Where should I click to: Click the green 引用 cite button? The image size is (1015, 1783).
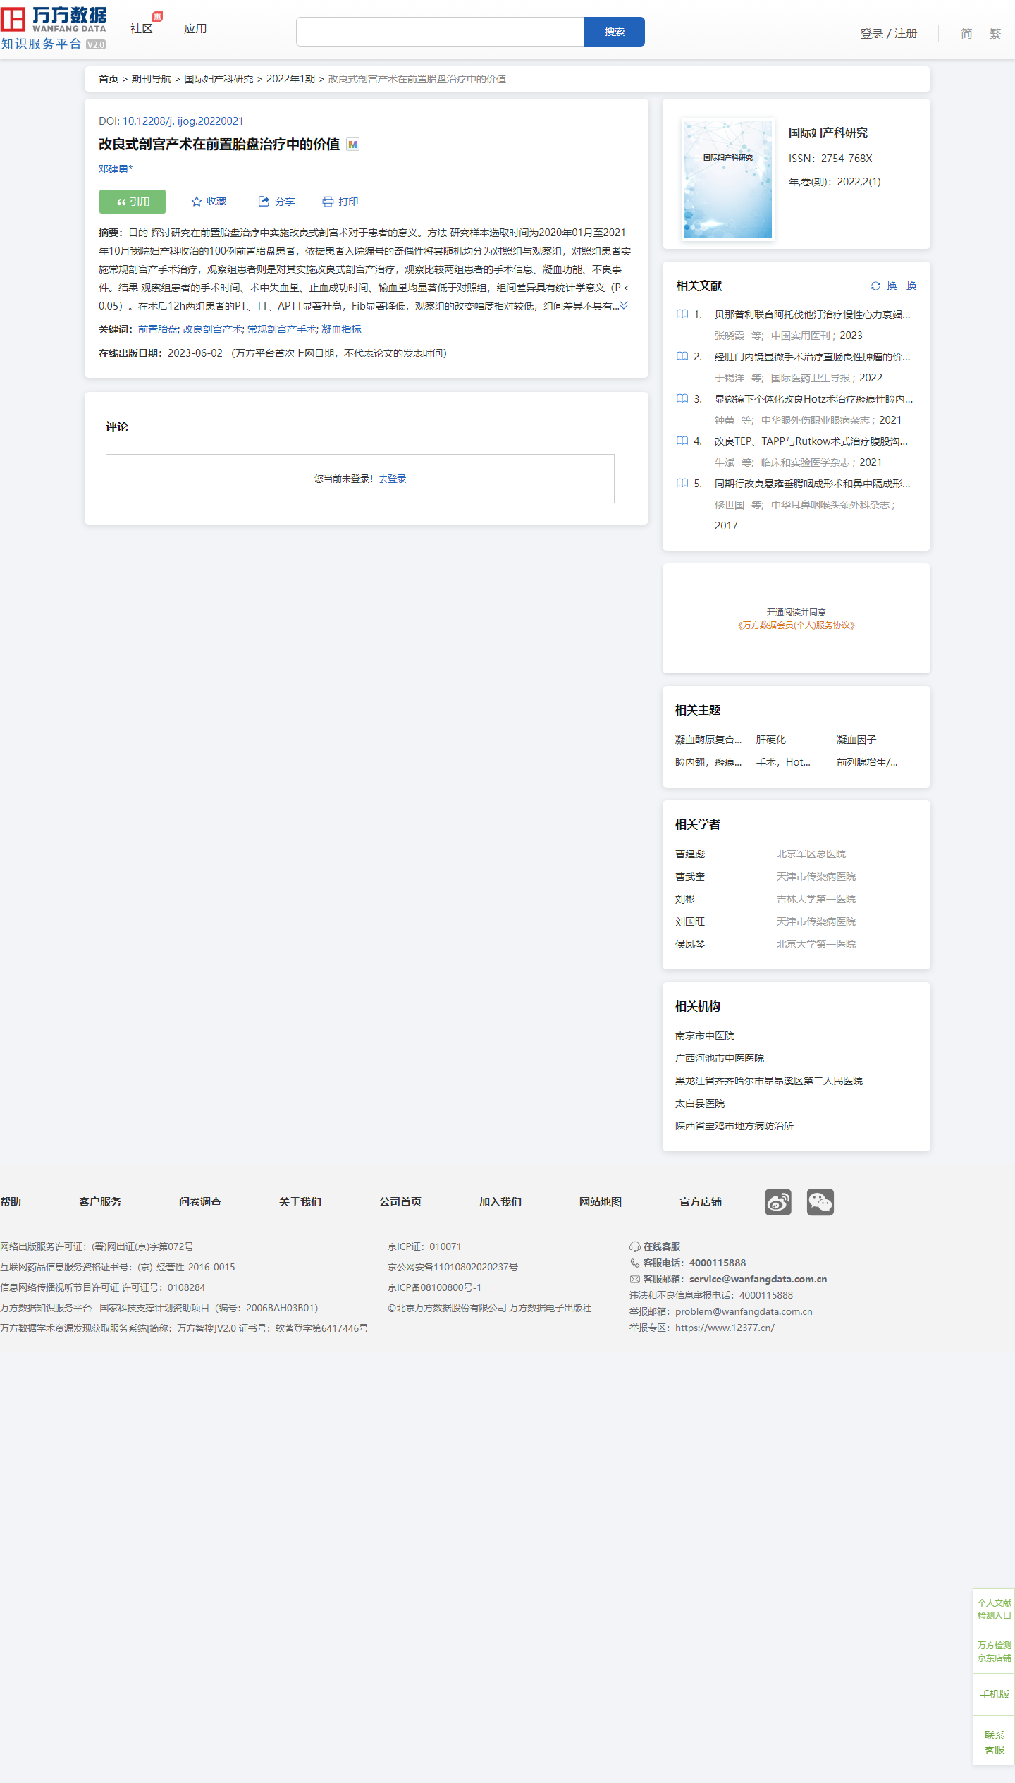point(133,202)
